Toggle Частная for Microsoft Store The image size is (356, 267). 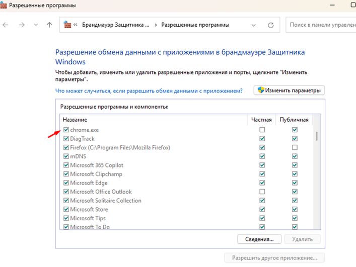262,209
